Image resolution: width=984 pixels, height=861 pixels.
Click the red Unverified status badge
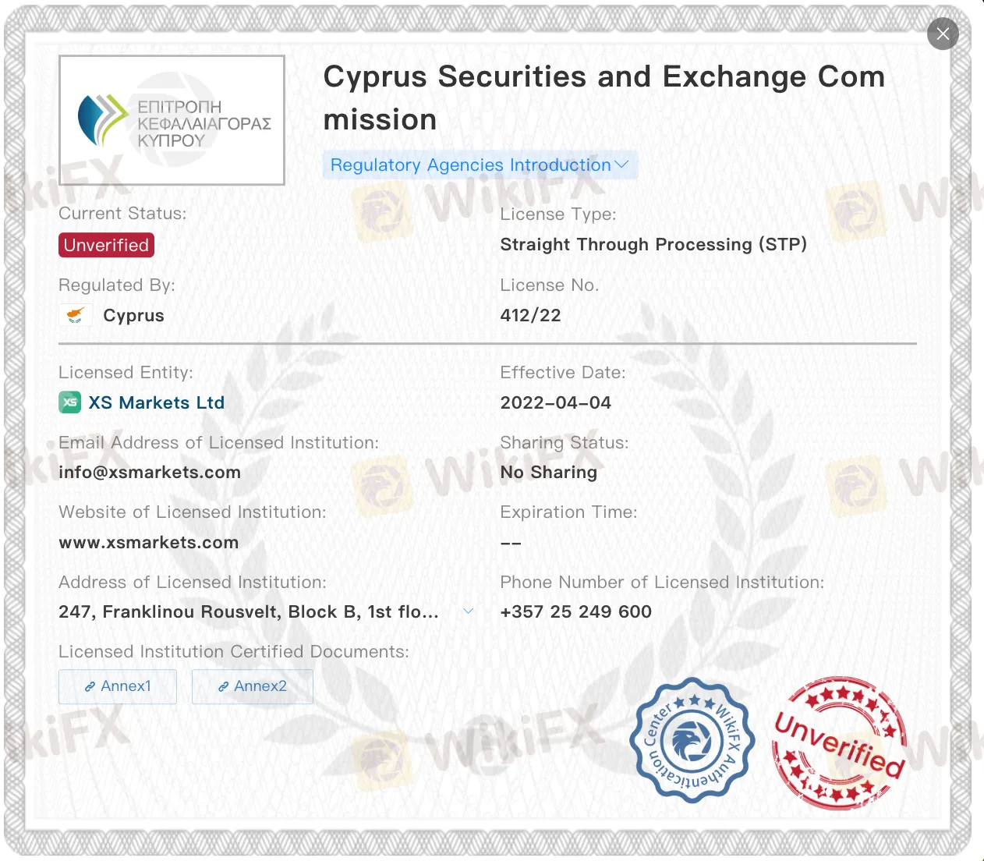(106, 245)
